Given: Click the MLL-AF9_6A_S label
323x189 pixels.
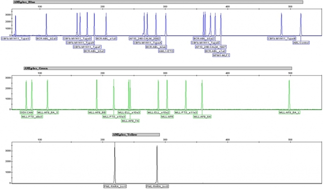Looking at the screenshot, I should coord(48,112).
